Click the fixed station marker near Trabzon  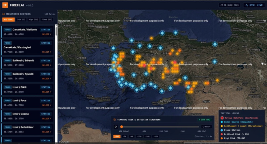(215, 44)
